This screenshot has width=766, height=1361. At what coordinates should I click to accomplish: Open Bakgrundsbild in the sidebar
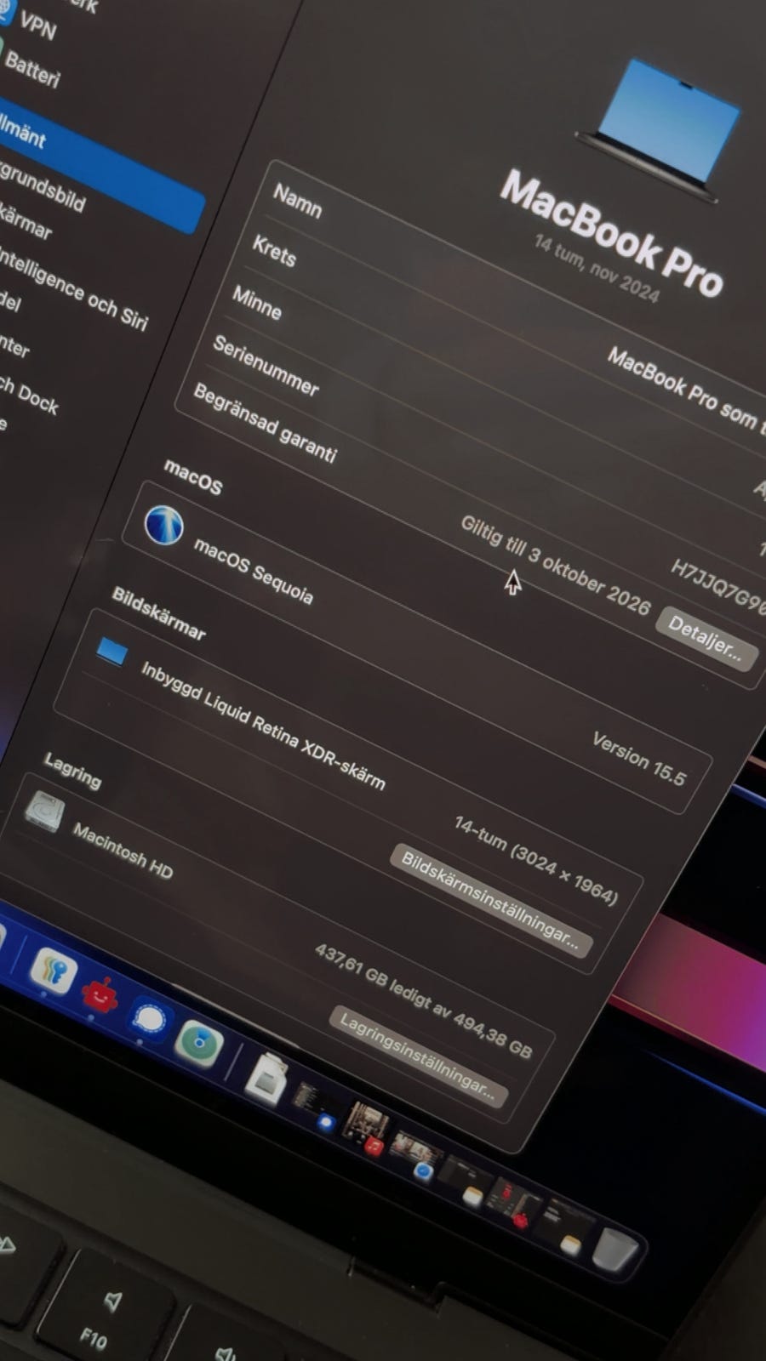[41, 186]
